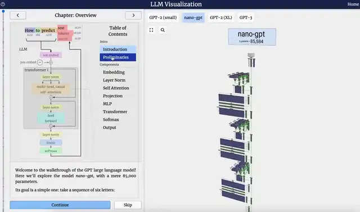Open the Introduction chapter
Screen dimensions: 360x212
(118, 49)
